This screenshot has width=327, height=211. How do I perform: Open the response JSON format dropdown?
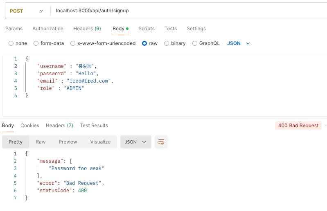pyautogui.click(x=135, y=142)
